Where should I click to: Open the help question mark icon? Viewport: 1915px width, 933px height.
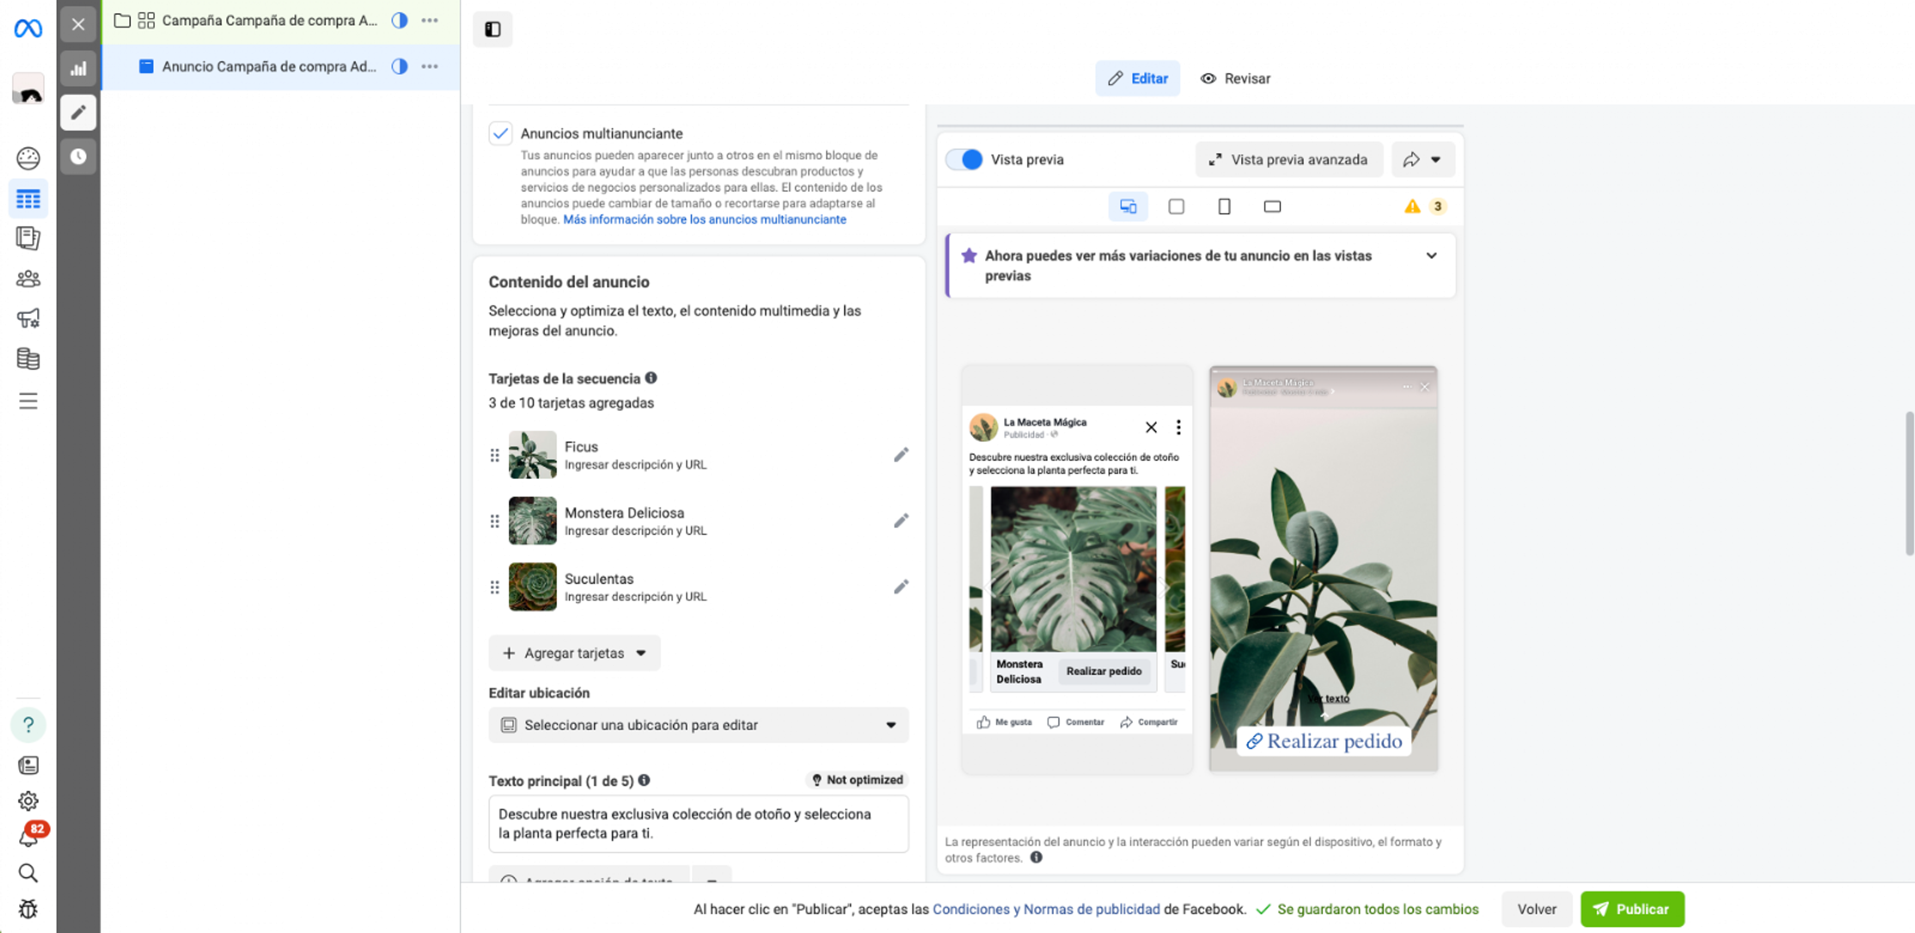click(28, 724)
